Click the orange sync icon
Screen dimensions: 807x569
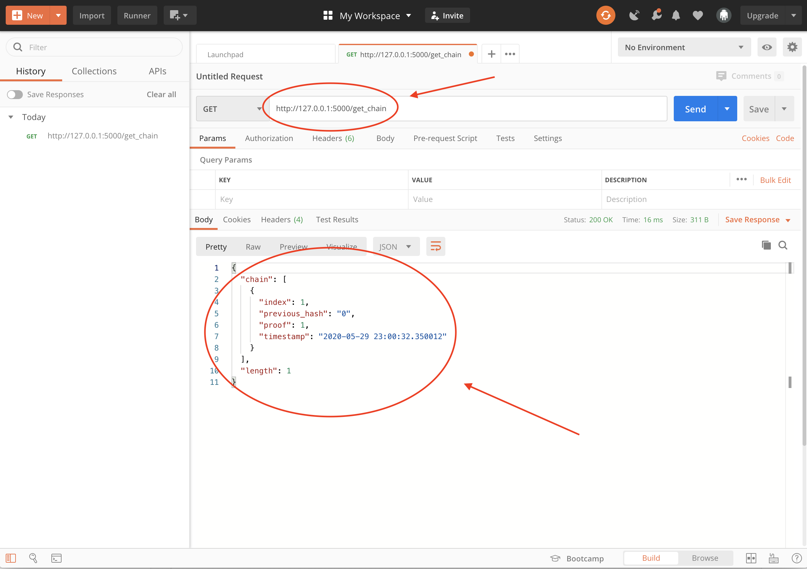click(605, 16)
